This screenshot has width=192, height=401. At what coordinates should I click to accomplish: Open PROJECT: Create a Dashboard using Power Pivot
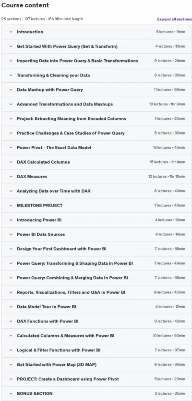(x=96, y=379)
